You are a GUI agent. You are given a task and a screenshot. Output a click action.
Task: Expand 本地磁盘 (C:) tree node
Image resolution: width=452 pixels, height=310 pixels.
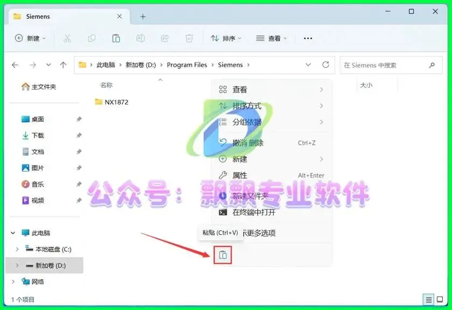click(17, 249)
